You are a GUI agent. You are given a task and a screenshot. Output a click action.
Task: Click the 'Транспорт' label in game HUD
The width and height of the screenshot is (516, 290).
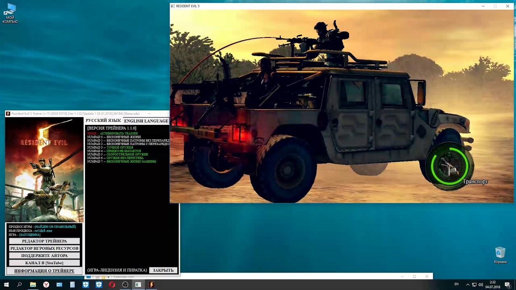pyautogui.click(x=475, y=182)
